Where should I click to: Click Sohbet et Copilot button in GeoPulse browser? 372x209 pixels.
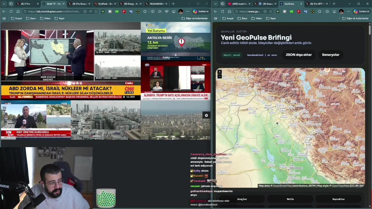click(x=361, y=11)
